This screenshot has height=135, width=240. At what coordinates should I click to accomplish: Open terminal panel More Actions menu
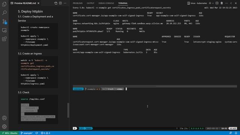226,3
